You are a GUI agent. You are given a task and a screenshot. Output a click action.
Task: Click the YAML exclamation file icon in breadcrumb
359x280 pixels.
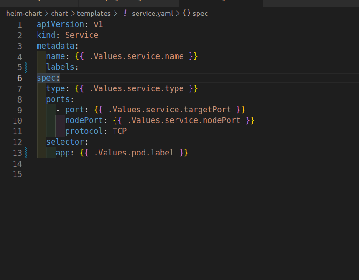pyautogui.click(x=125, y=13)
